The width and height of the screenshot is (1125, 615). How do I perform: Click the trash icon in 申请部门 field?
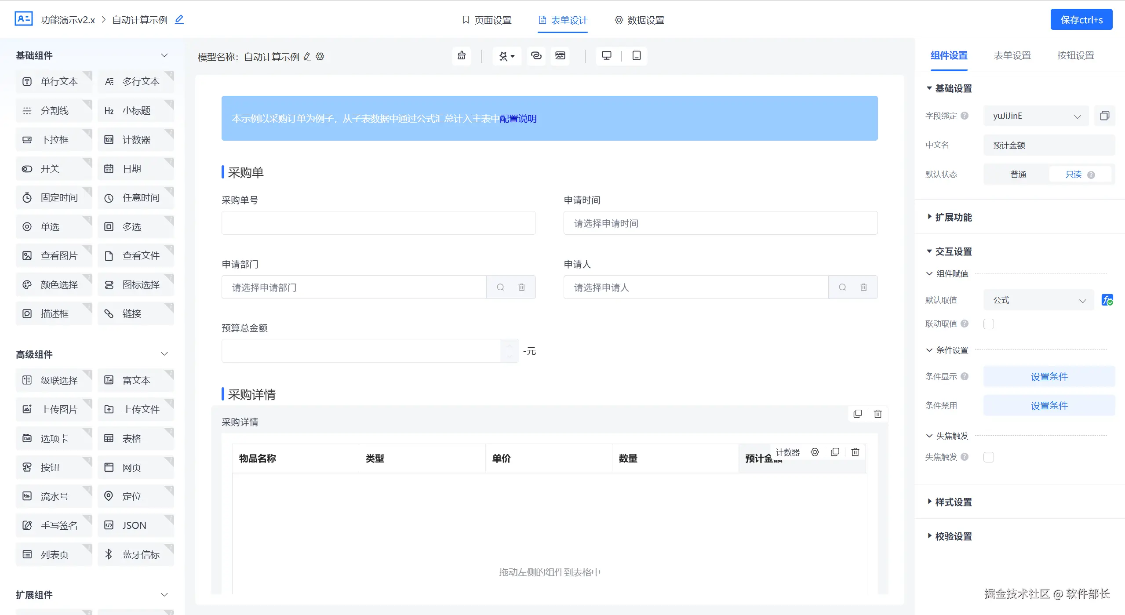point(521,287)
